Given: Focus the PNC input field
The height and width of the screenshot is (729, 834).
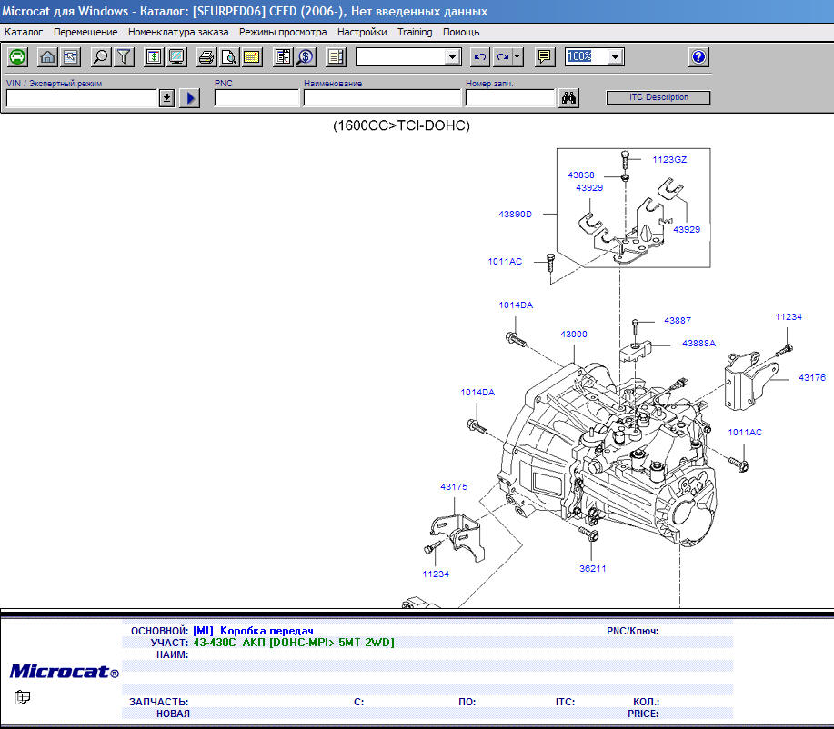Looking at the screenshot, I should click(x=256, y=98).
